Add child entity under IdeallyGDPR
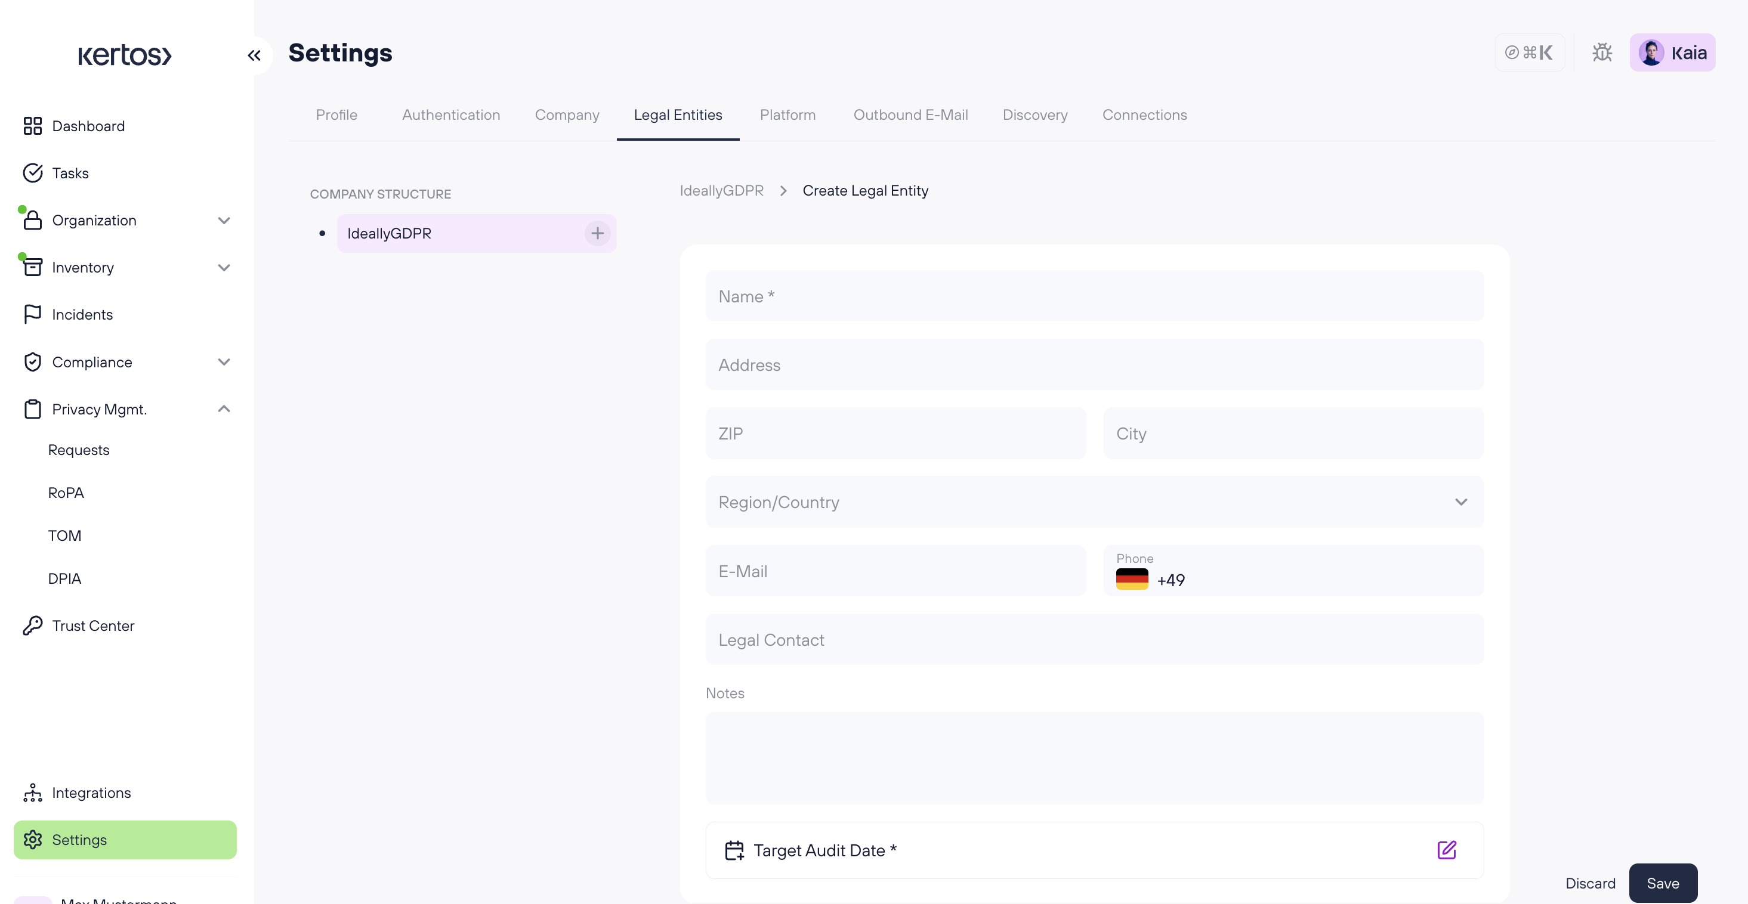The image size is (1748, 904). 597,233
